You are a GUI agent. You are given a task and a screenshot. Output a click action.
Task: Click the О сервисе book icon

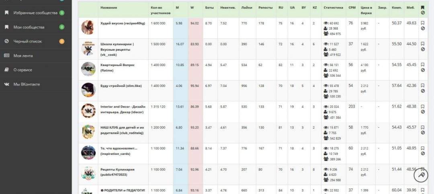(x=7, y=70)
